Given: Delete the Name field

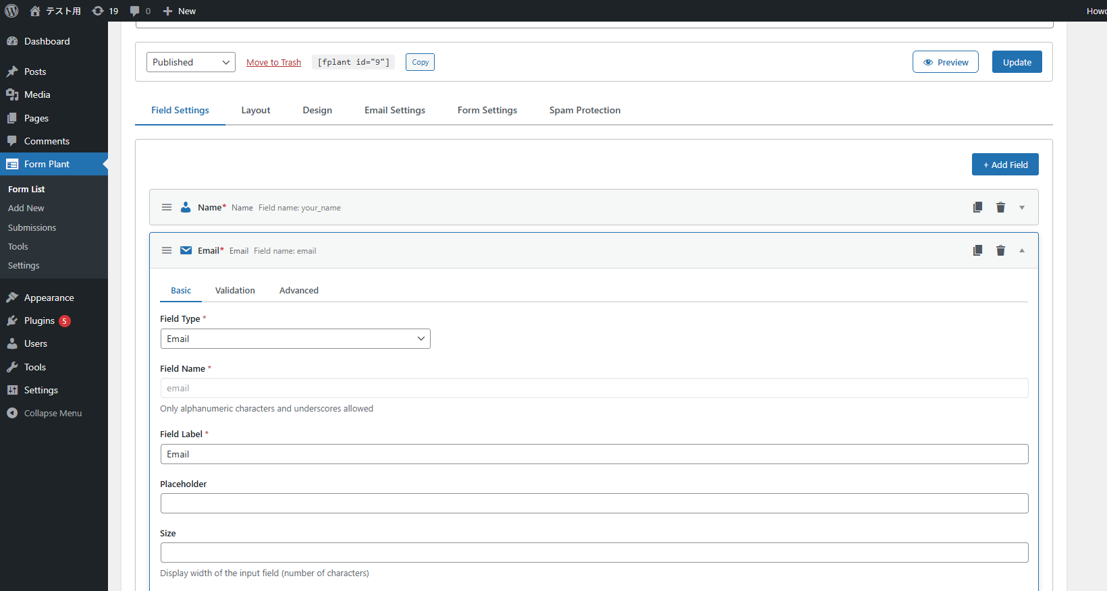Looking at the screenshot, I should coord(1000,207).
